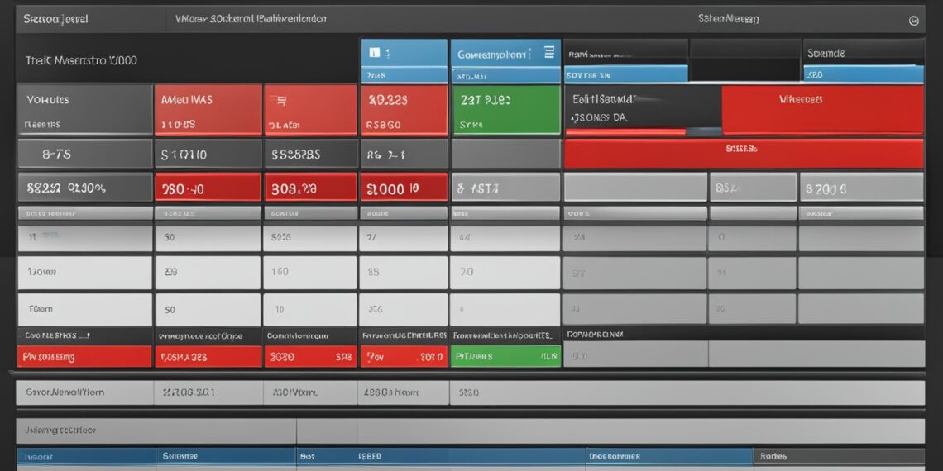
Task: Open the hamburger menu in the blue Gowe… tile
Action: pyautogui.click(x=549, y=53)
